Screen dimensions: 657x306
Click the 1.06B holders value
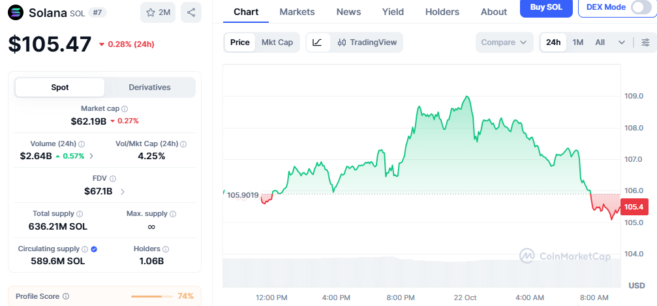(151, 261)
